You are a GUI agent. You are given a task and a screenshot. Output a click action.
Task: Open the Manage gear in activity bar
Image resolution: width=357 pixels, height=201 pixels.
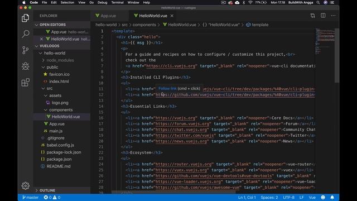click(x=26, y=186)
